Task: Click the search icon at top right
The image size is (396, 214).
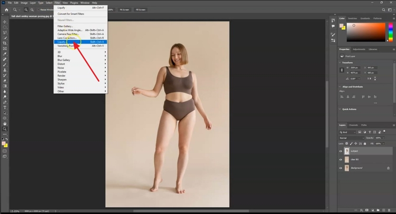Action: 383,10
